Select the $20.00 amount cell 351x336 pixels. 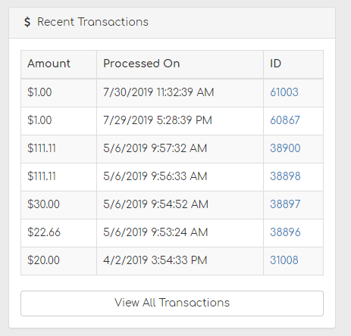58,261
